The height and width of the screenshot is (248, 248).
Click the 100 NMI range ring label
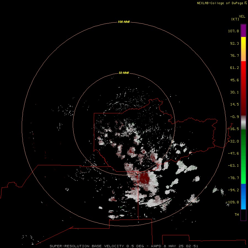point(124,22)
